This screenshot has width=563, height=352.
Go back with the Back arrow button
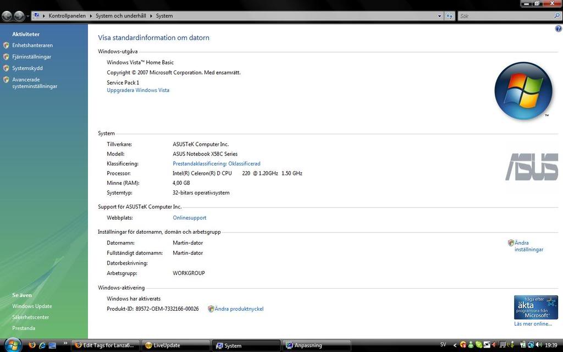point(7,16)
